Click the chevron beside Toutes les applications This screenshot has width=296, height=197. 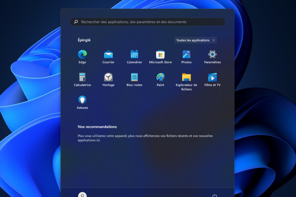pyautogui.click(x=214, y=40)
